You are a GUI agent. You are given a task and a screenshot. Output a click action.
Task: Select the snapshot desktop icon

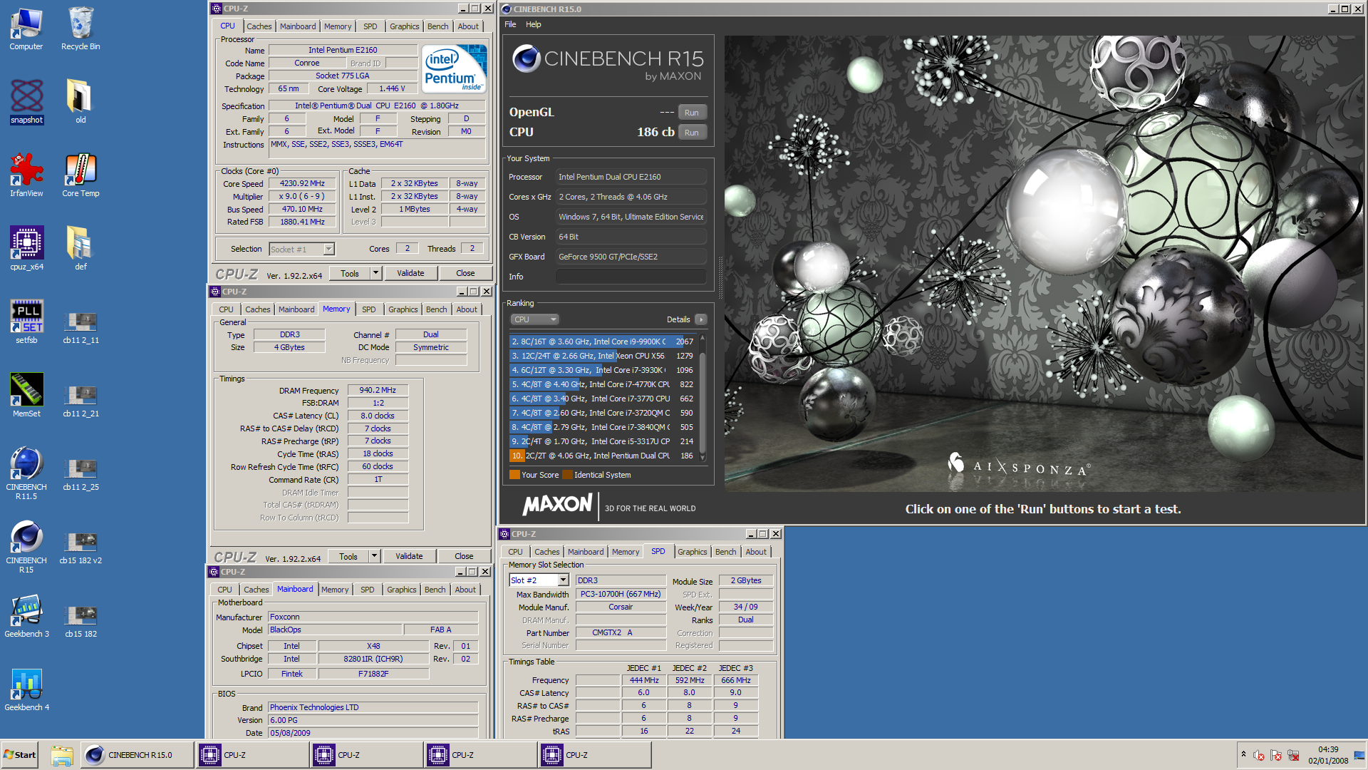pyautogui.click(x=26, y=102)
